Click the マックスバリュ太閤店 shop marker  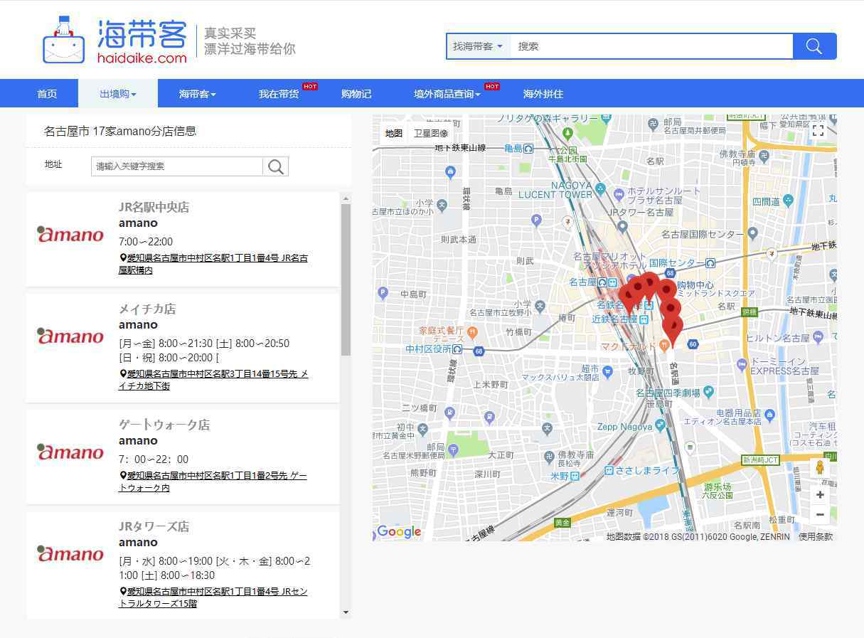pyautogui.click(x=607, y=371)
